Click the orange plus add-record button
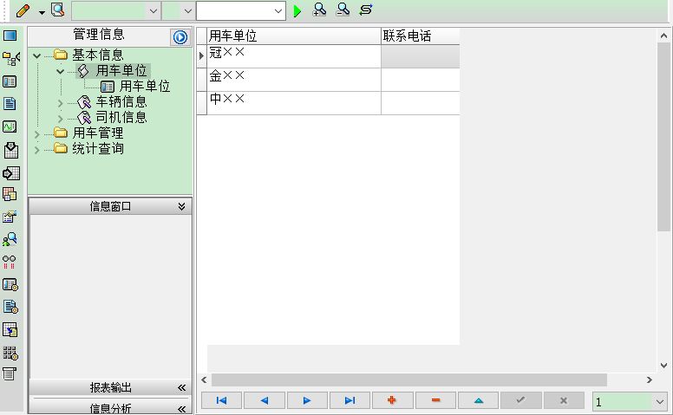673x415 pixels. tap(392, 400)
